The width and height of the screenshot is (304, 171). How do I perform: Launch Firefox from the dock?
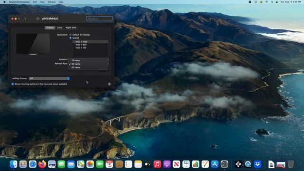[42, 164]
